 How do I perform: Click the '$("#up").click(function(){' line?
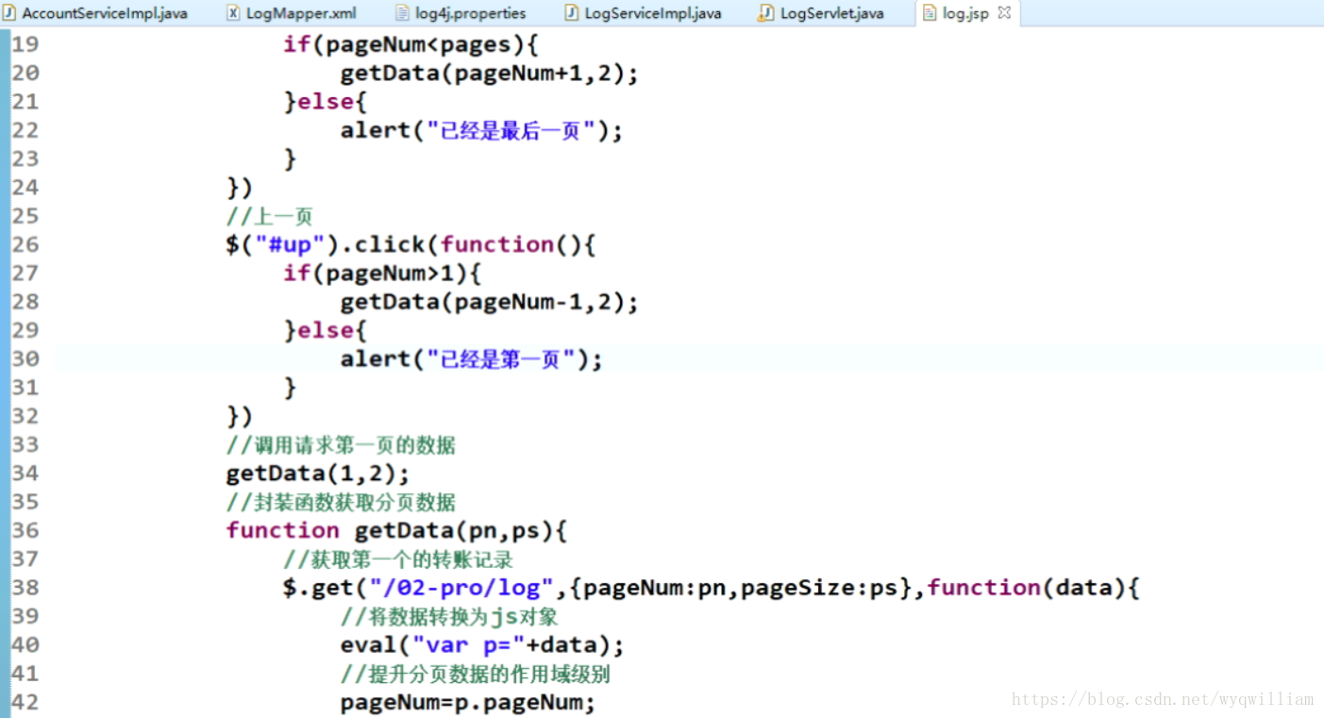coord(411,244)
